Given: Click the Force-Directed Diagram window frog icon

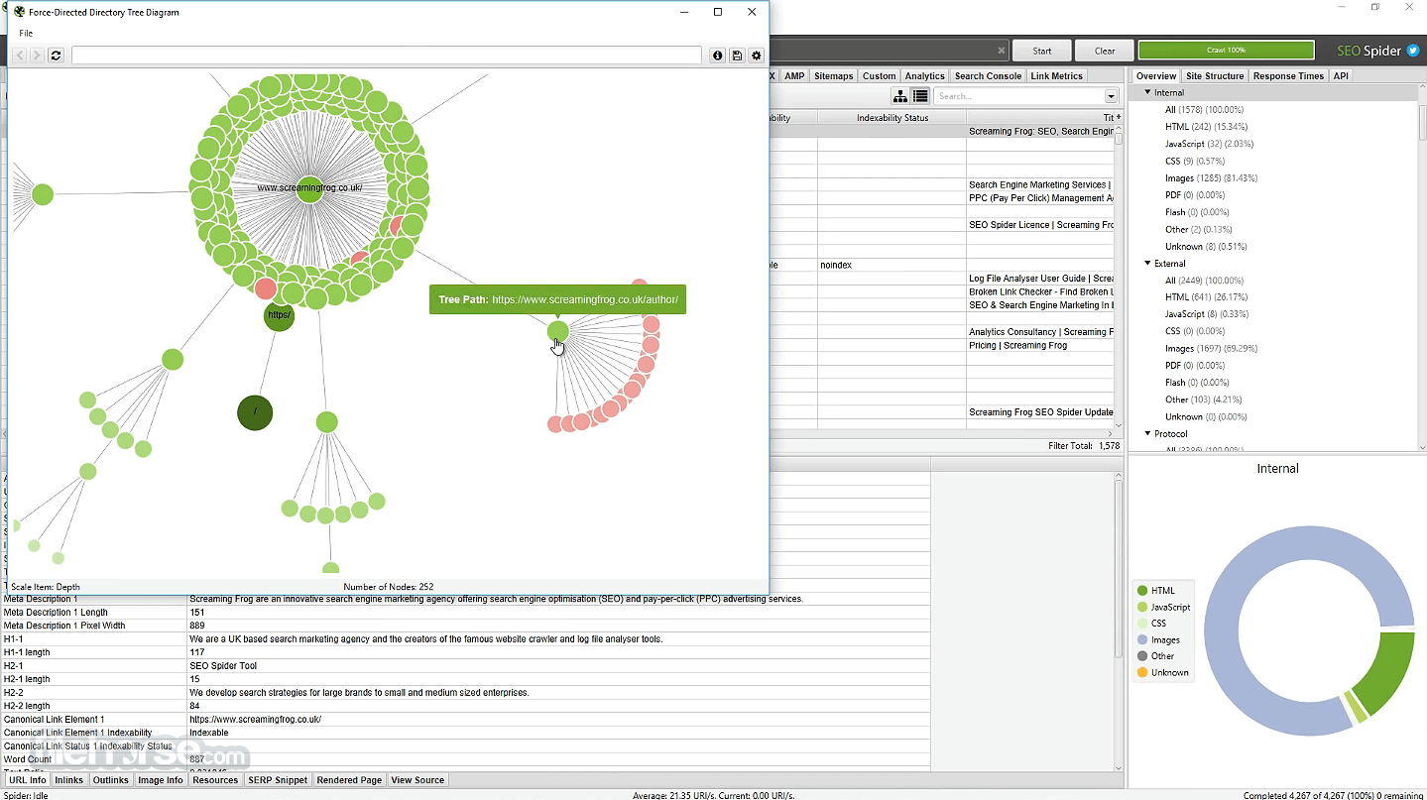Looking at the screenshot, I should coord(19,12).
